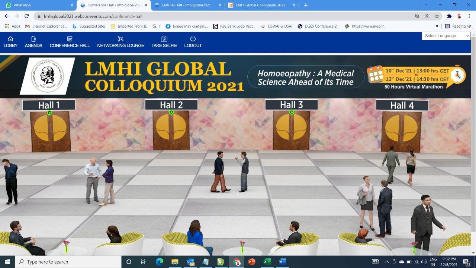Open Task View in taskbar
This screenshot has width=476, height=268.
tap(144, 262)
